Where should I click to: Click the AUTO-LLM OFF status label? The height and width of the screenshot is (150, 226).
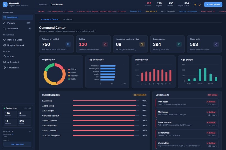tap(30, 132)
